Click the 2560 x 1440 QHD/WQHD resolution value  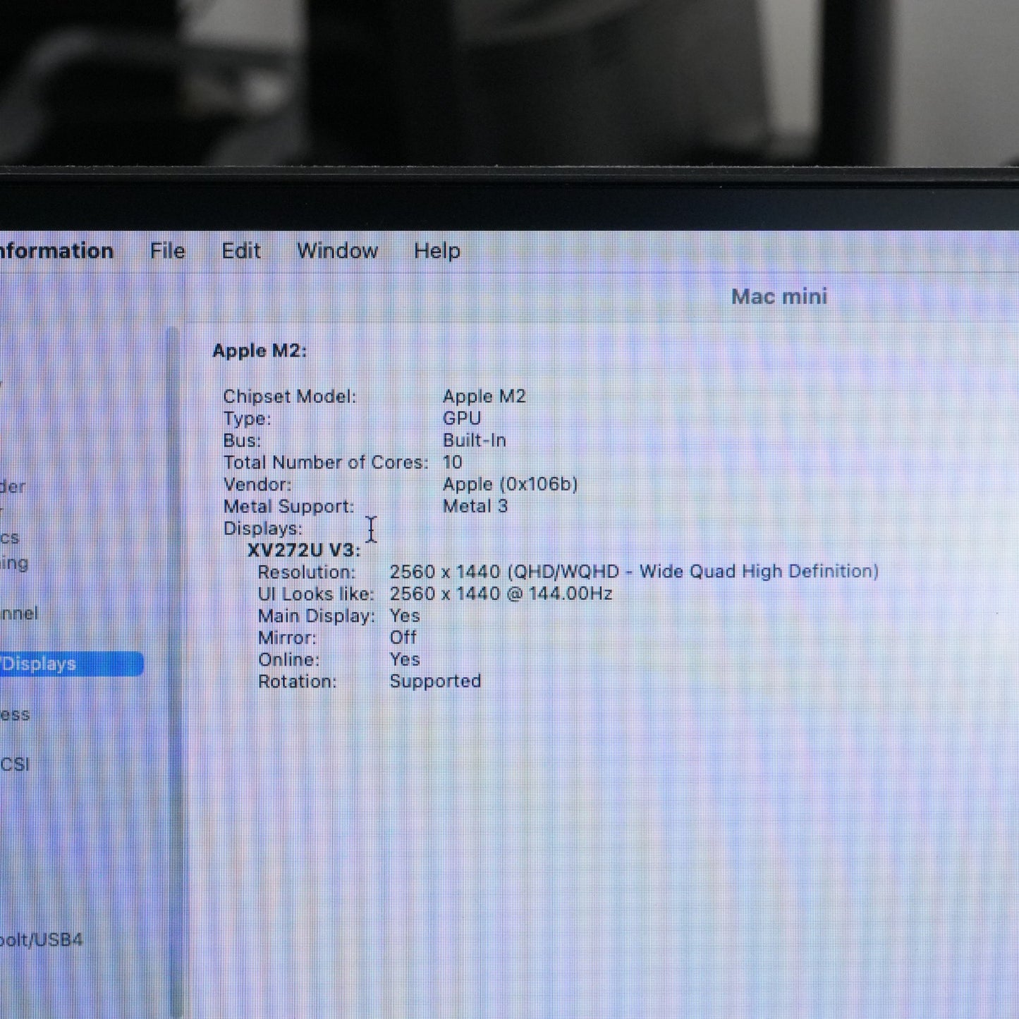coord(634,572)
